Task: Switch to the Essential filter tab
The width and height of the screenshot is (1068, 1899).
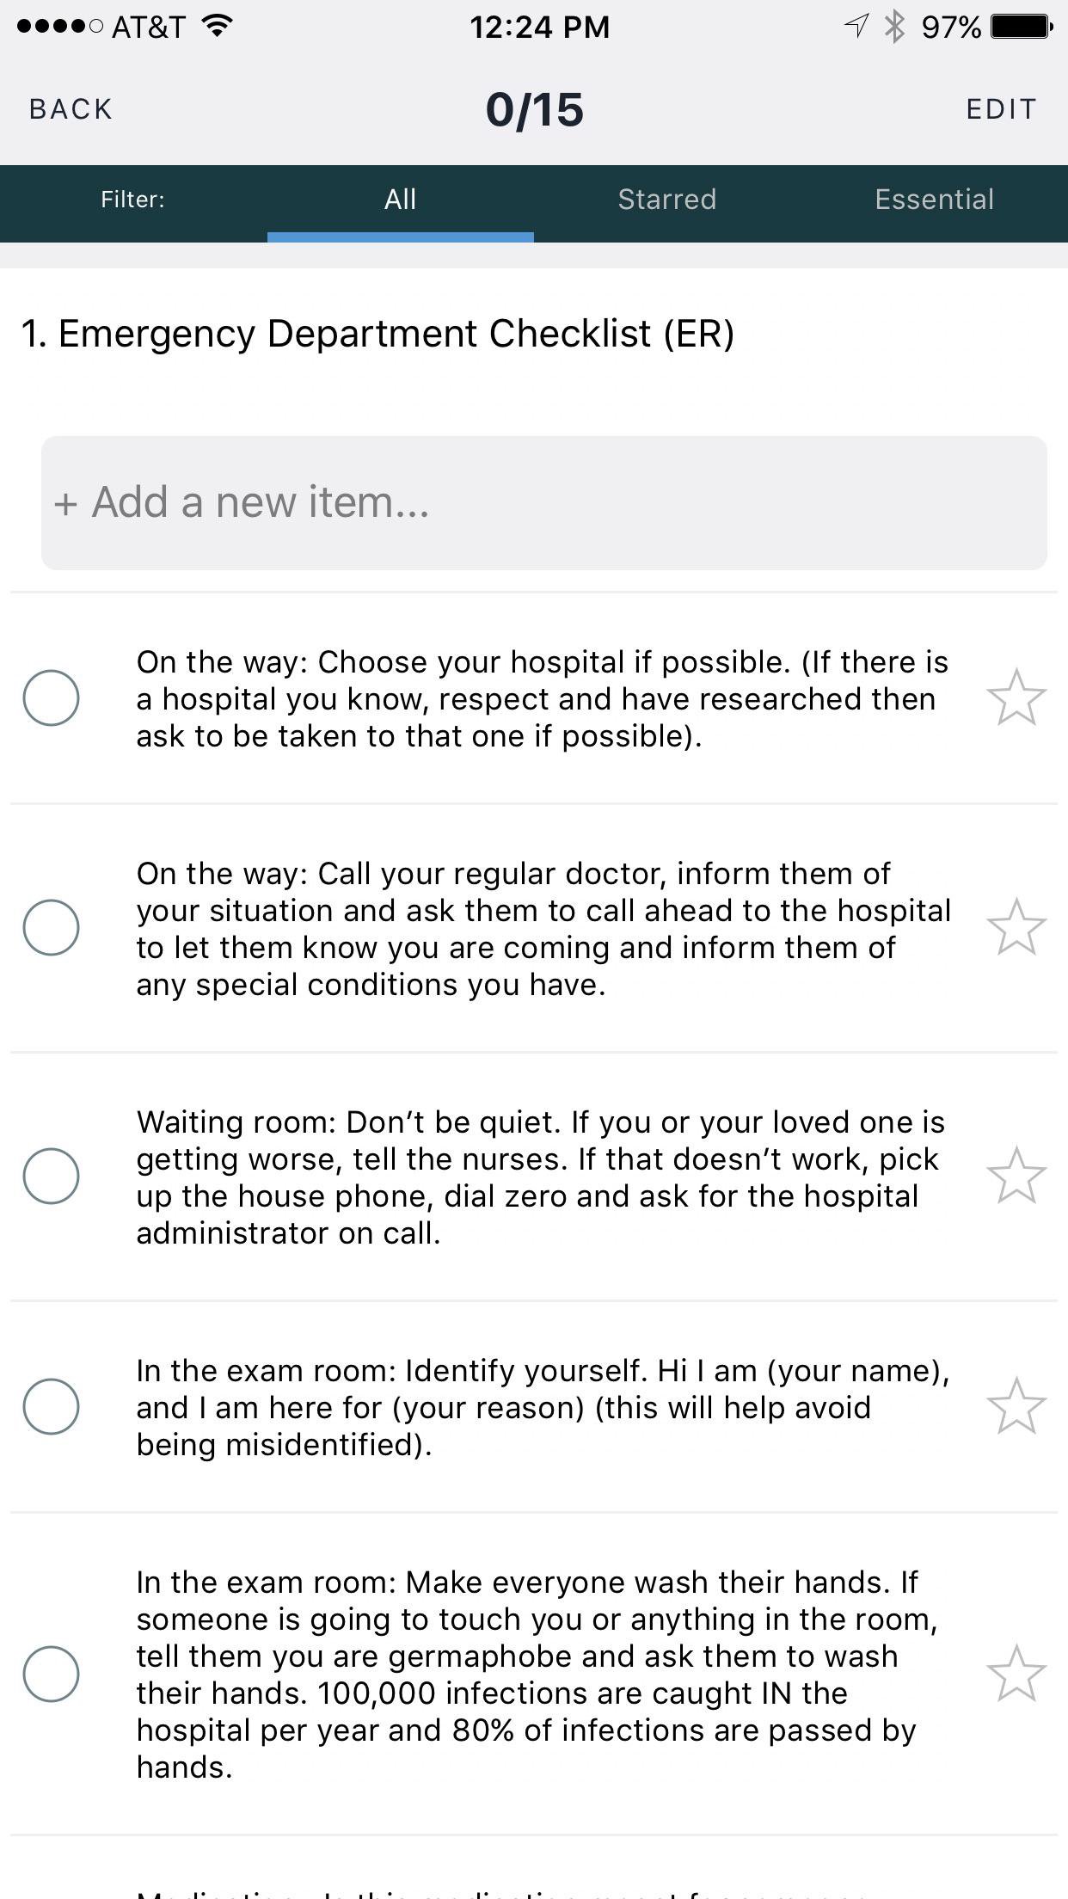Action: click(x=935, y=200)
